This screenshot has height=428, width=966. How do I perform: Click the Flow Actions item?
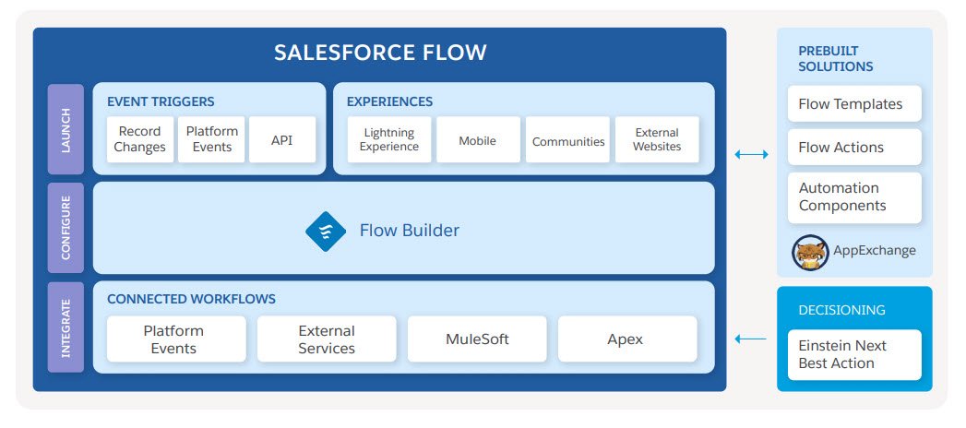pos(854,148)
